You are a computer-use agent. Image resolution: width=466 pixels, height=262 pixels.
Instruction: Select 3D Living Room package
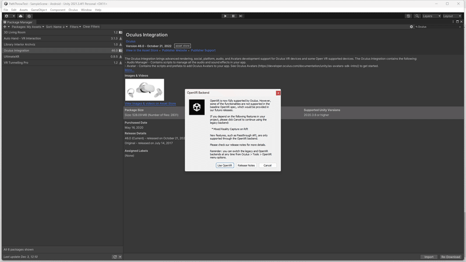[62, 33]
